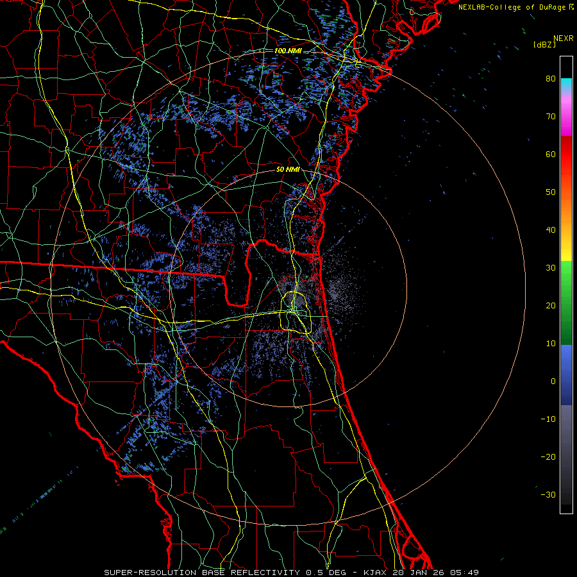Click the 10 value on dBZ scale
The height and width of the screenshot is (577, 577).
coord(551,344)
